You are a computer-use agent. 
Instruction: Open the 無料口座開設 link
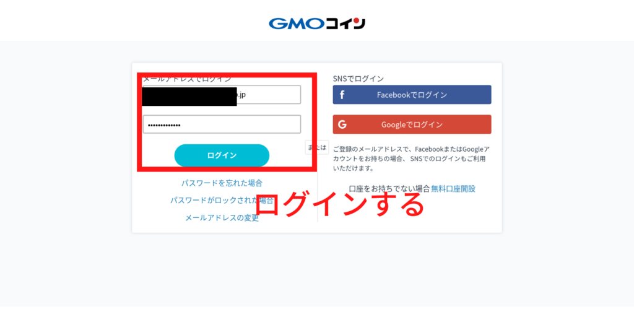pos(453,188)
